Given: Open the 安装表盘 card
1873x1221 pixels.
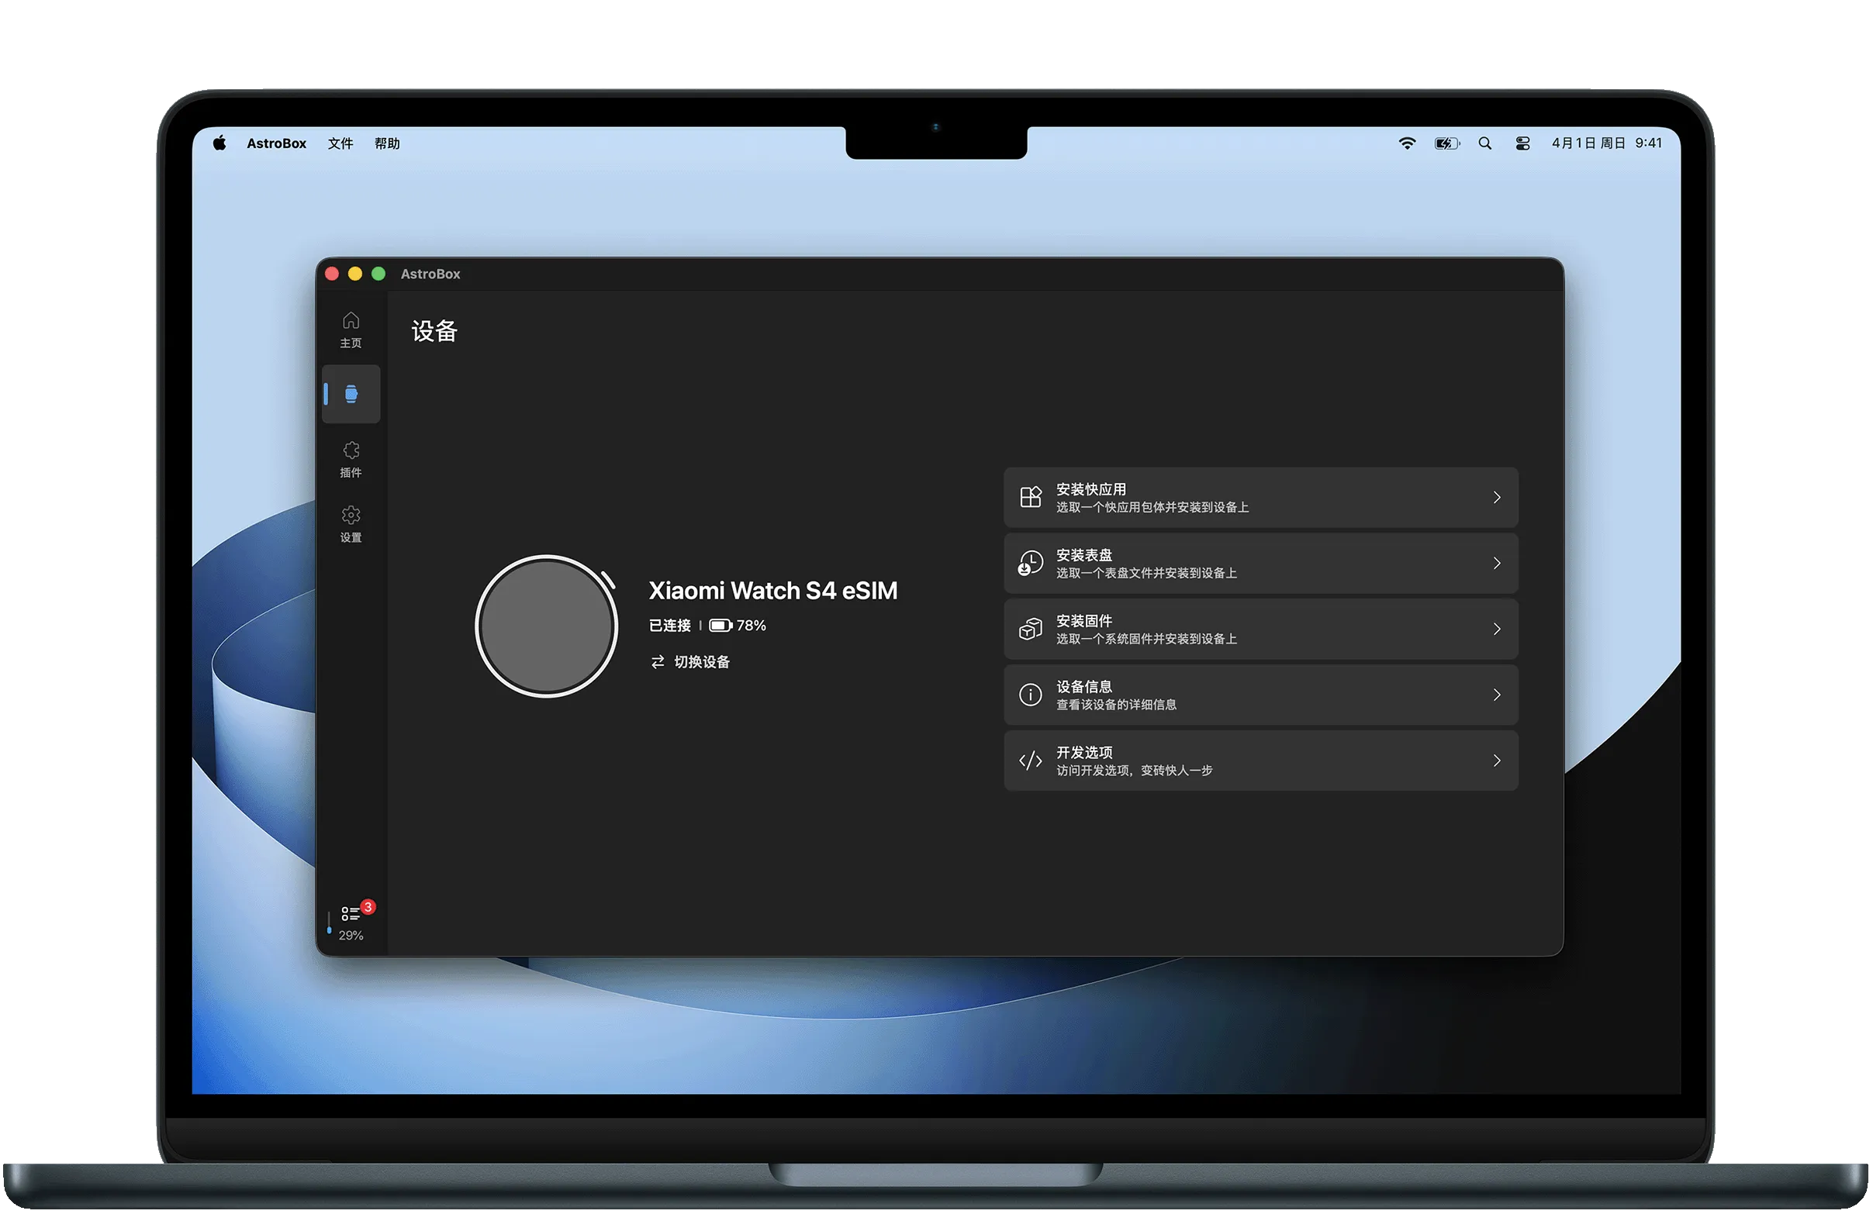Looking at the screenshot, I should pos(1261,564).
